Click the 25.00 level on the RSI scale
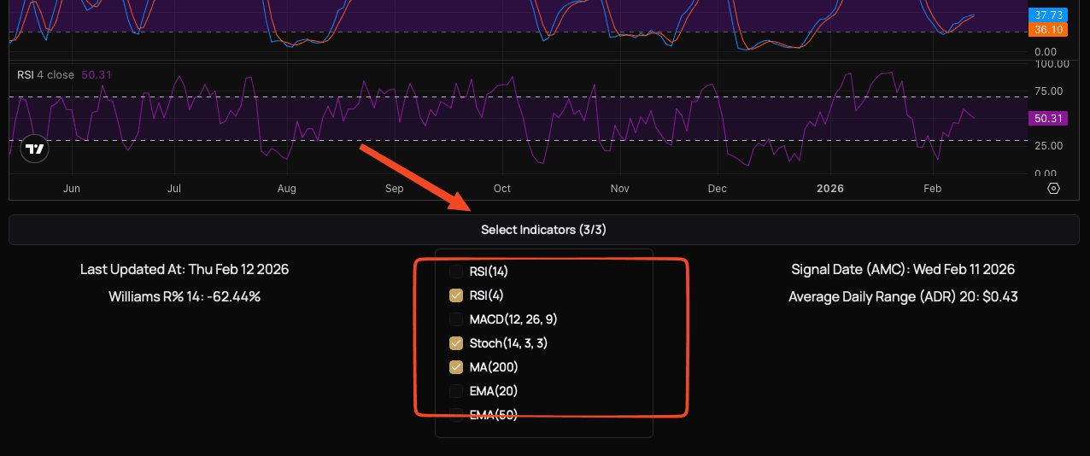The height and width of the screenshot is (456, 1090). point(1049,146)
